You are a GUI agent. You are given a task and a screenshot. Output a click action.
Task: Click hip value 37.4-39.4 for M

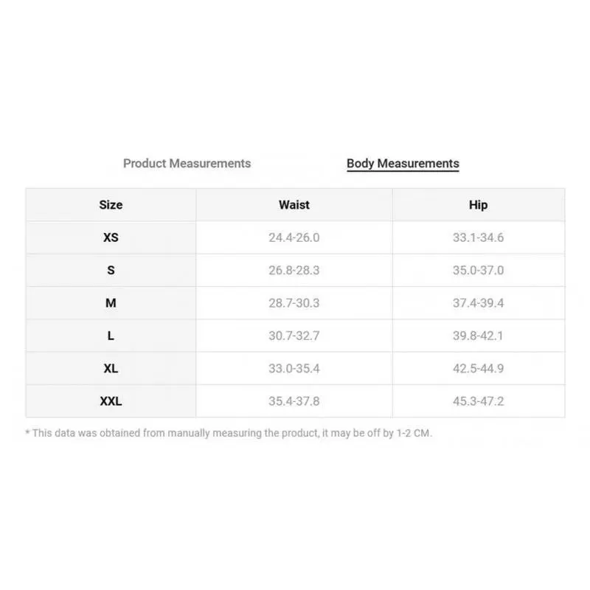point(478,303)
